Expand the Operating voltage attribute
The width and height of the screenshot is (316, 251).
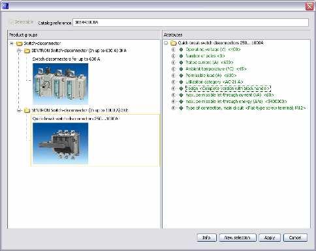[x=174, y=50]
